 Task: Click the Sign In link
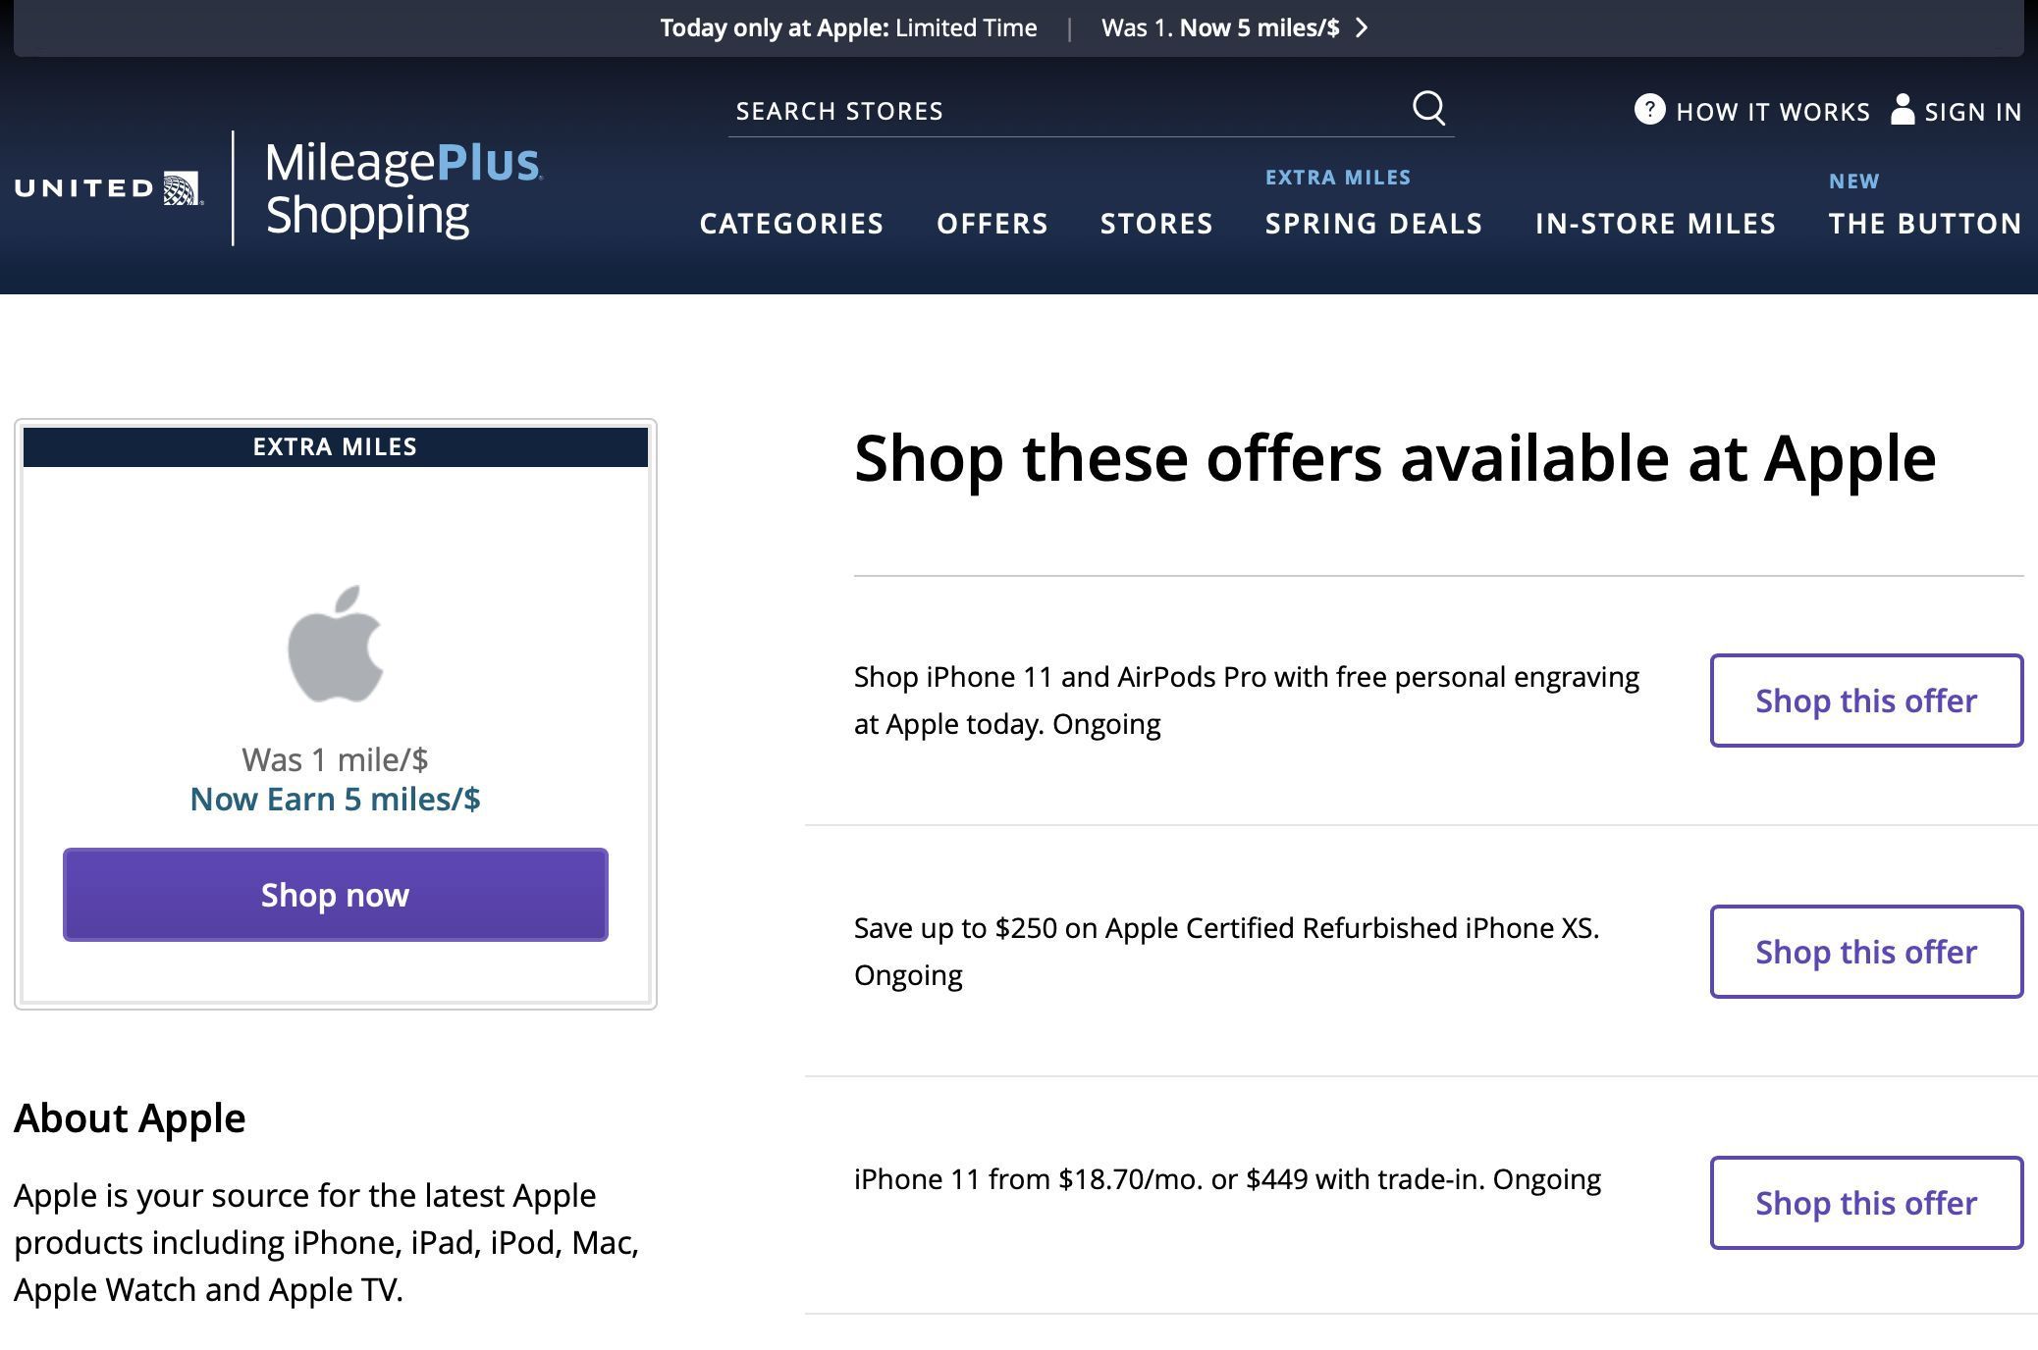point(1957,111)
